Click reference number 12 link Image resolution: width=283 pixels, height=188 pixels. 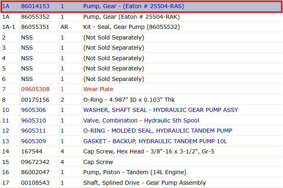pos(6,131)
